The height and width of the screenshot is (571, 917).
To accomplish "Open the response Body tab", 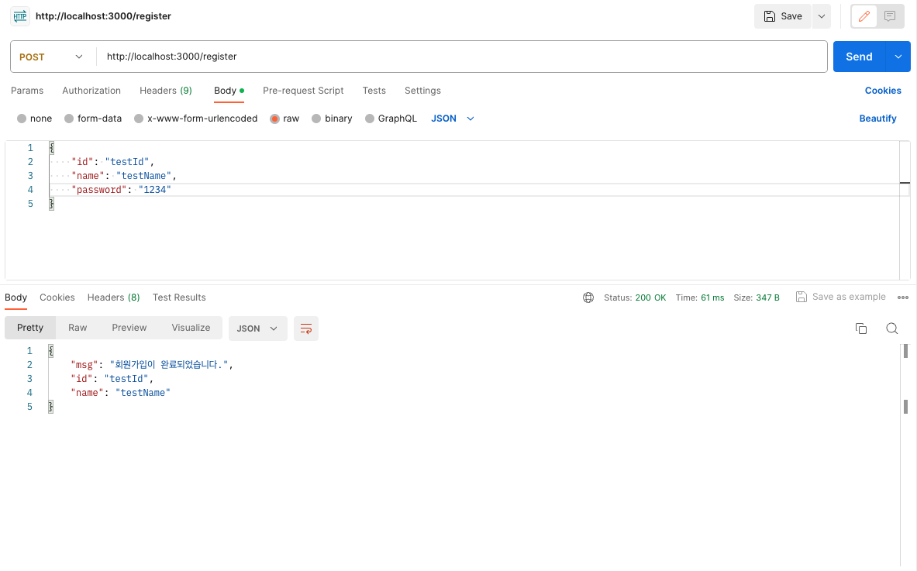I will point(16,298).
